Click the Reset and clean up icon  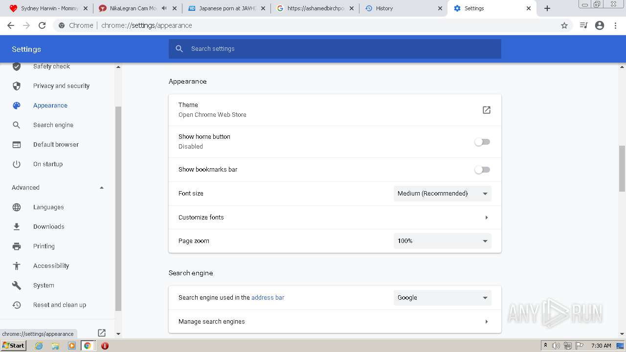[x=17, y=305]
